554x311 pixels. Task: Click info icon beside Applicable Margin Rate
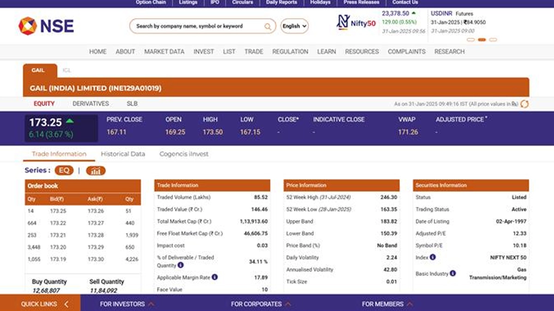(215, 277)
